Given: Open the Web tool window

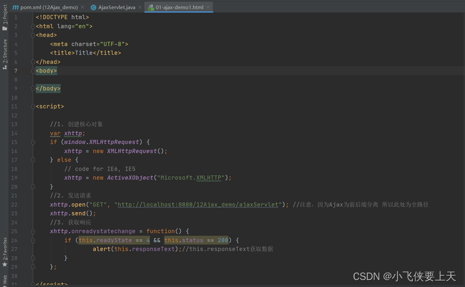Looking at the screenshot, I should [x=5, y=279].
